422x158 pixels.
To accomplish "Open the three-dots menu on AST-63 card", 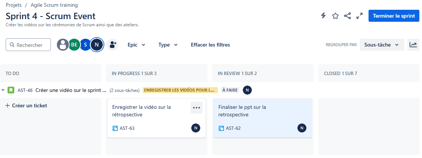I will [197, 108].
